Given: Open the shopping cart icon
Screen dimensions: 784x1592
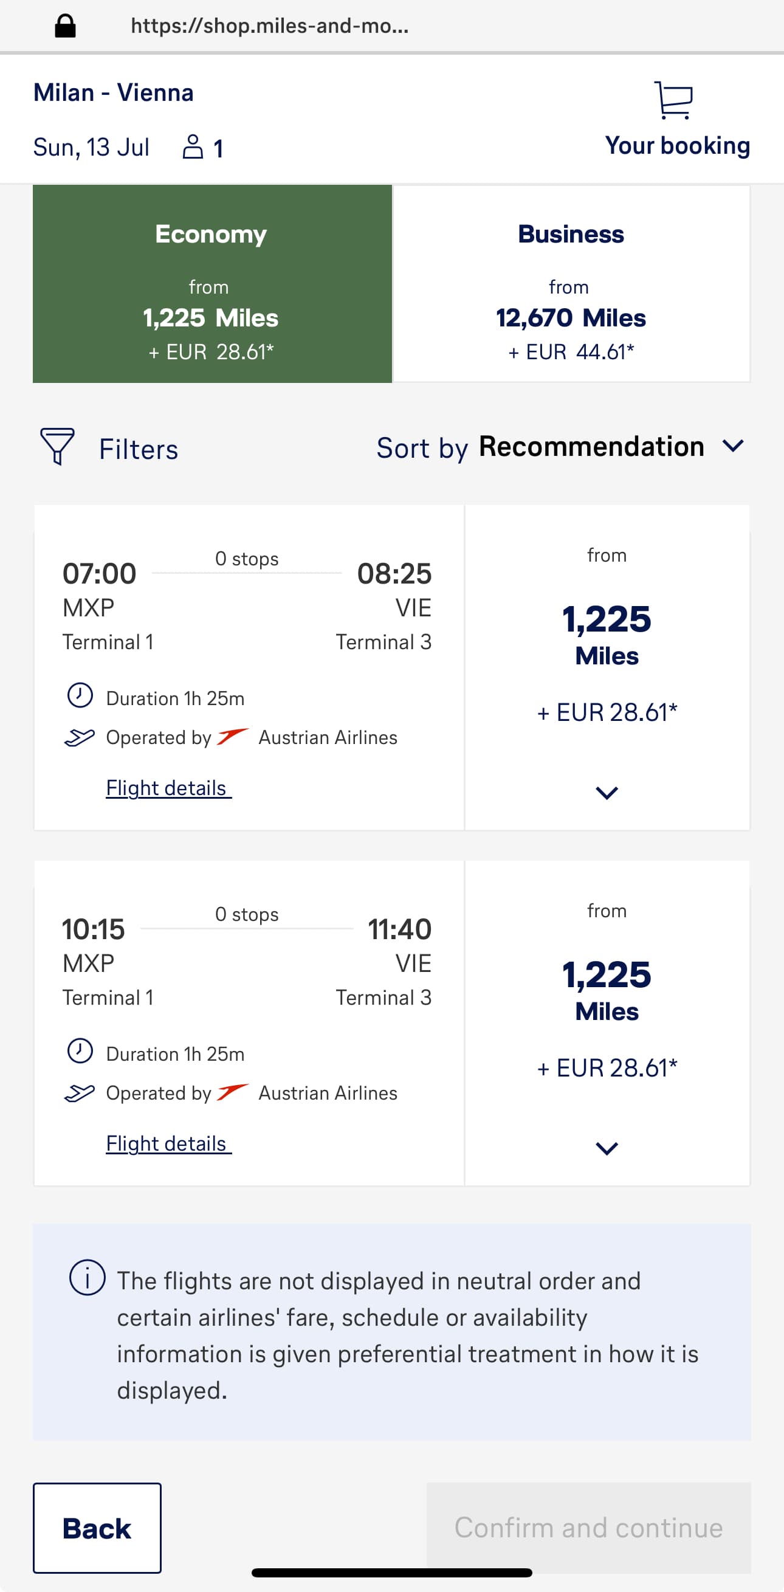Looking at the screenshot, I should 673,100.
